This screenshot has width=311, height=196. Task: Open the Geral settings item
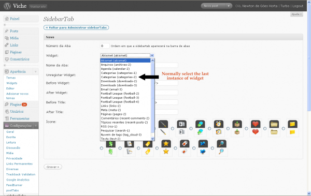tap(10, 132)
